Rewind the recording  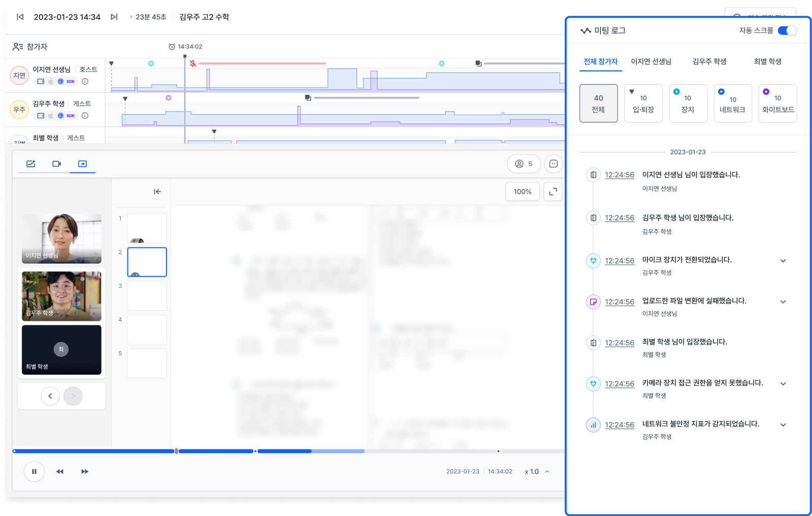pyautogui.click(x=60, y=471)
